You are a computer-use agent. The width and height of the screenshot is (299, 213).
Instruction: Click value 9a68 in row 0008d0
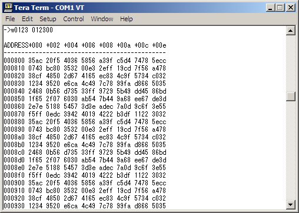124,160
